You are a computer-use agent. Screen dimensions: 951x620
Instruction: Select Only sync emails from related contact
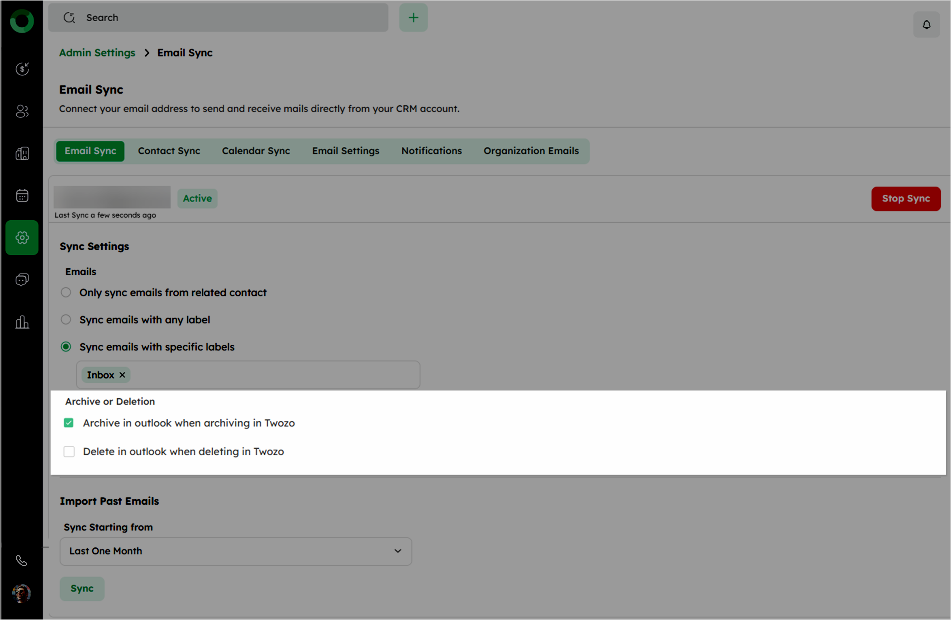click(x=66, y=292)
